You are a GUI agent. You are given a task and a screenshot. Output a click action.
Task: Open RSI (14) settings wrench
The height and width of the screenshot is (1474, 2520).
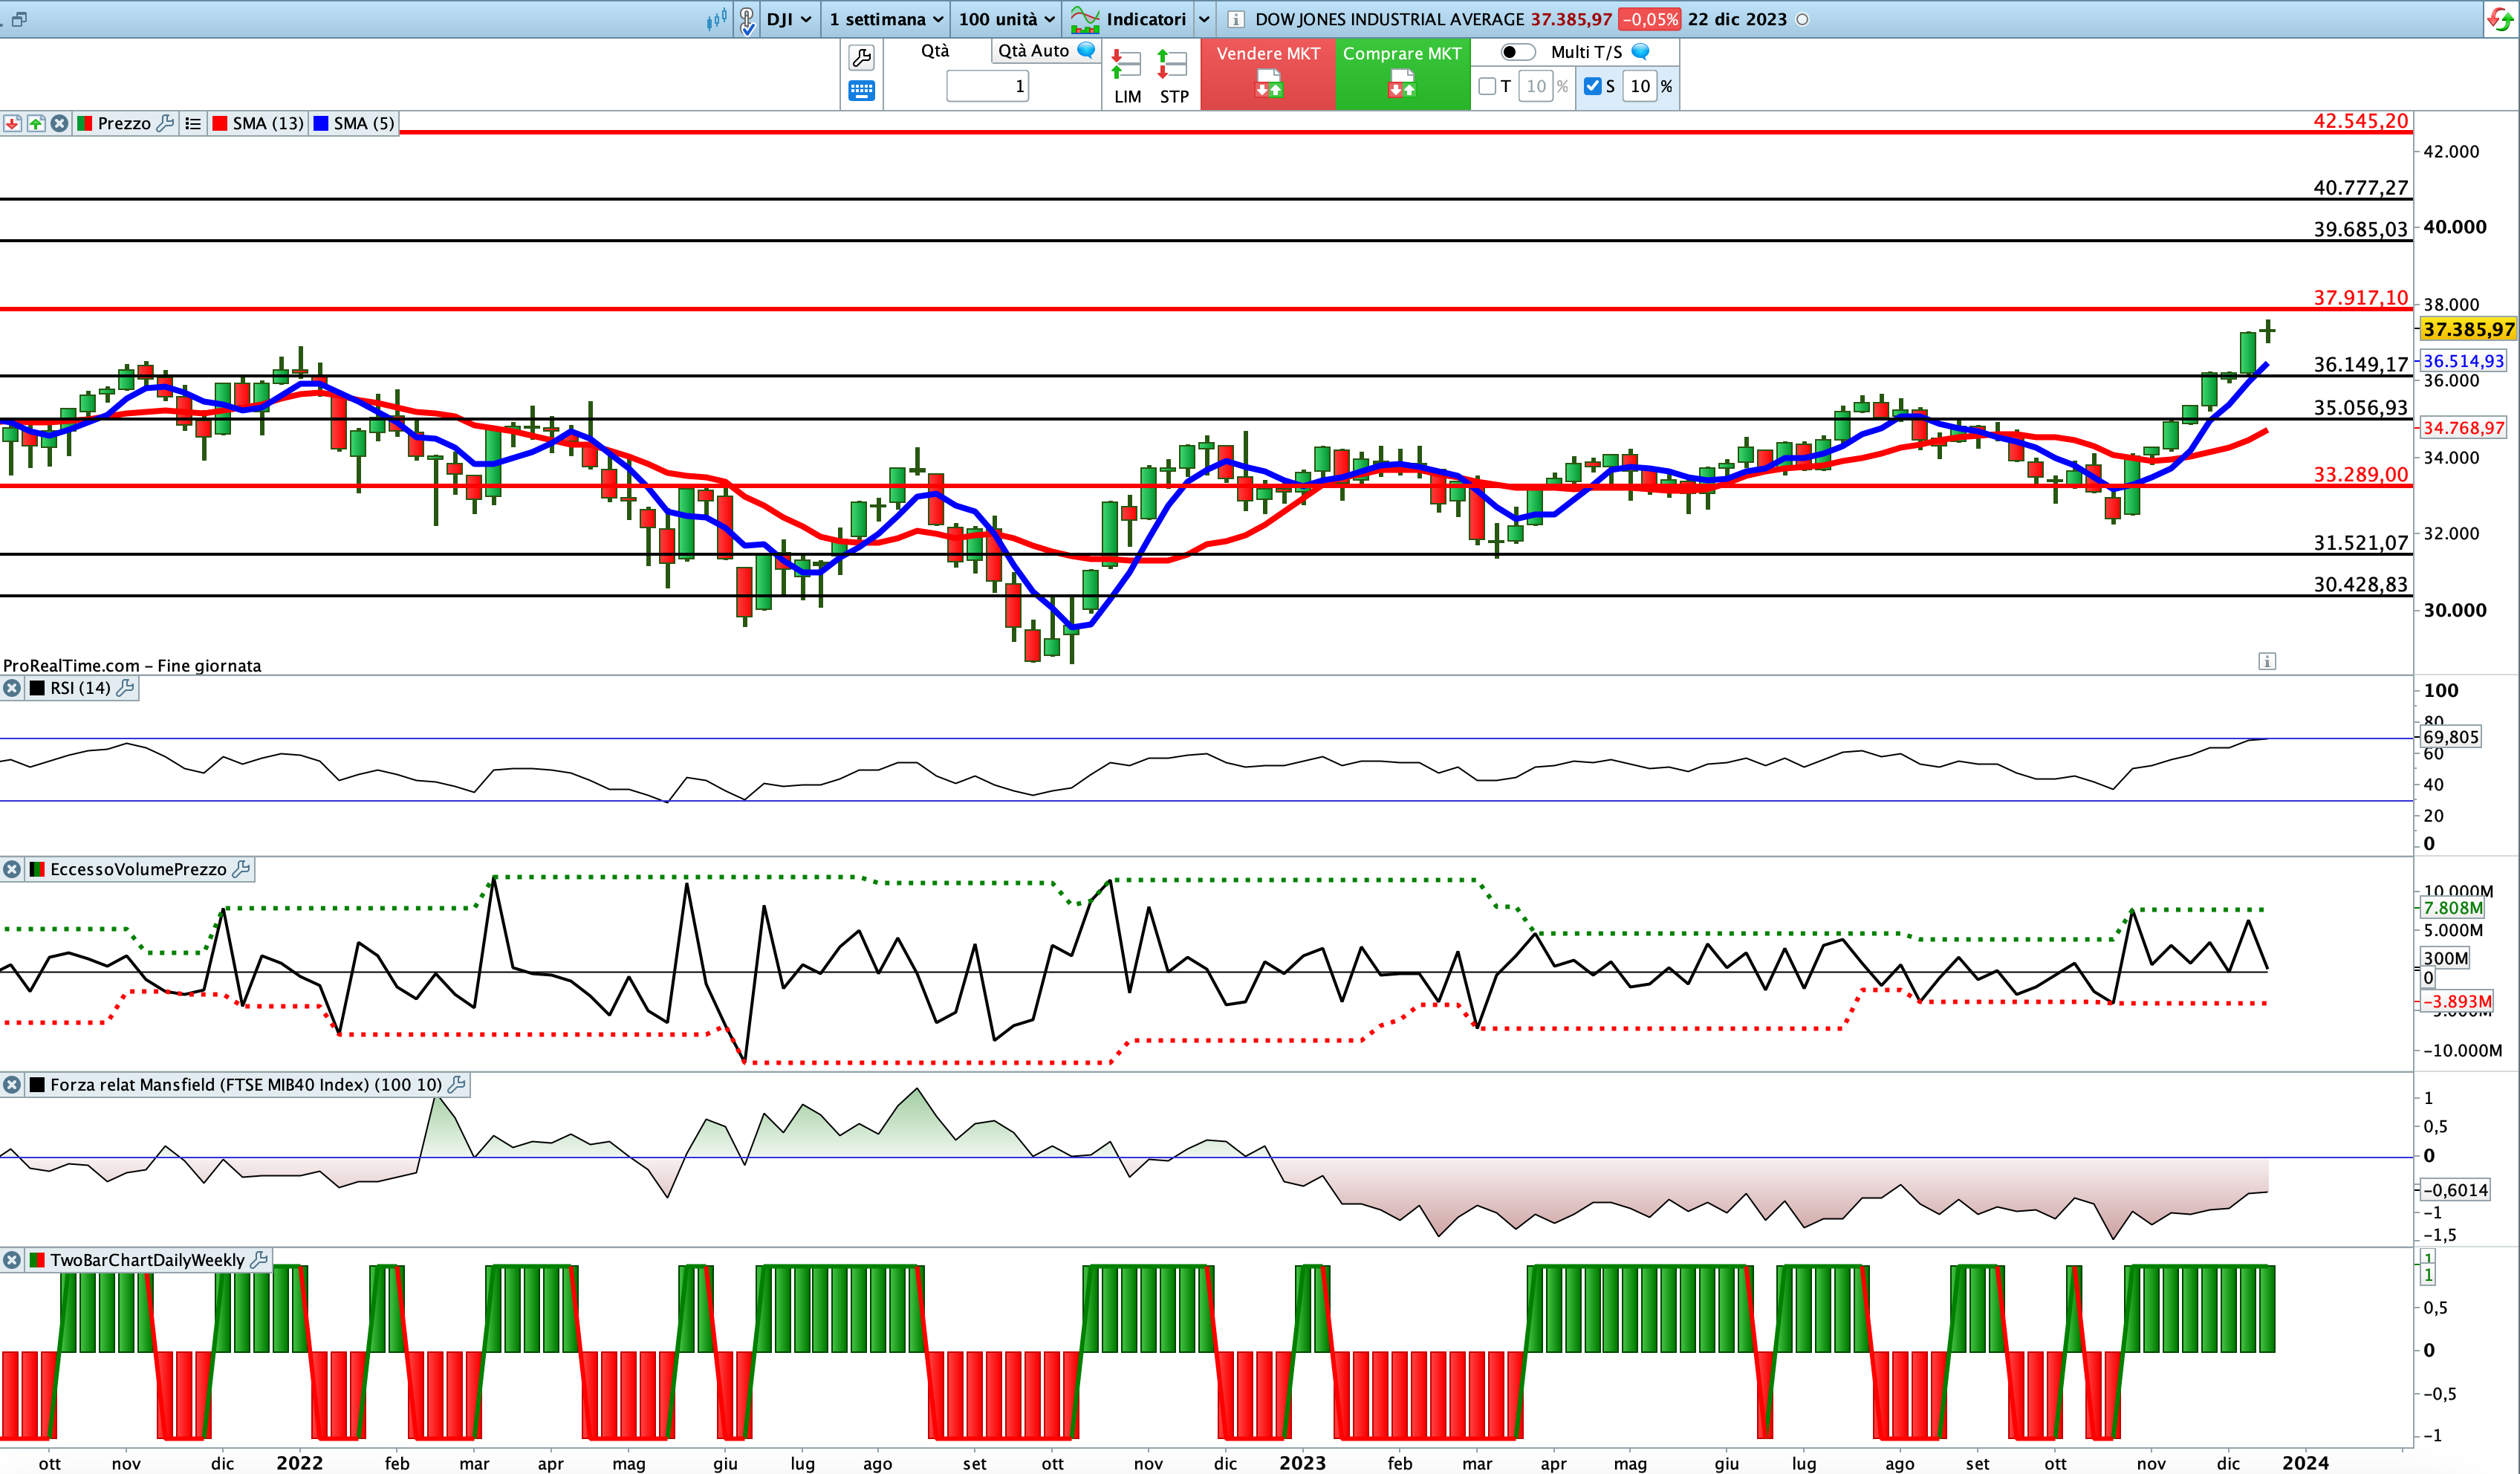125,688
